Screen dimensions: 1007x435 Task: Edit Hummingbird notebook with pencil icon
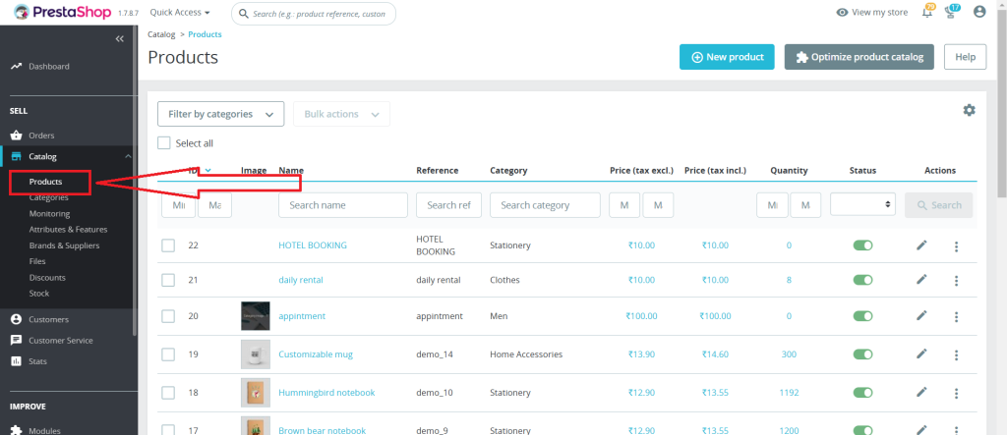tap(921, 392)
